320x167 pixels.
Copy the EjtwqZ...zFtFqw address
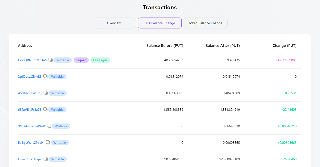(x=45, y=159)
